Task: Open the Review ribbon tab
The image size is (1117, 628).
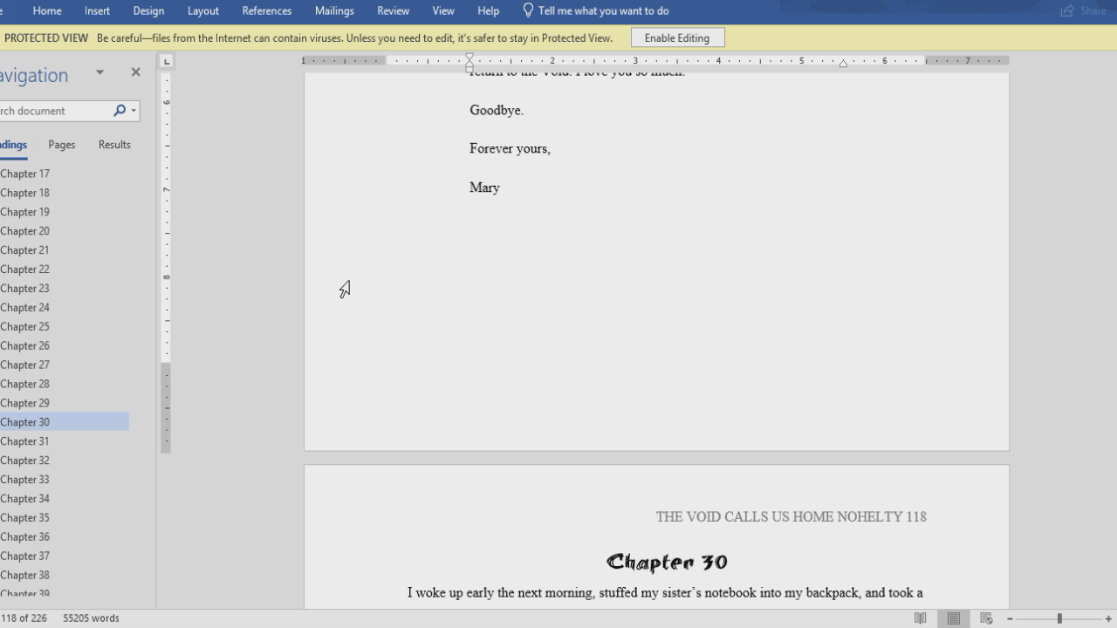Action: pyautogui.click(x=393, y=10)
